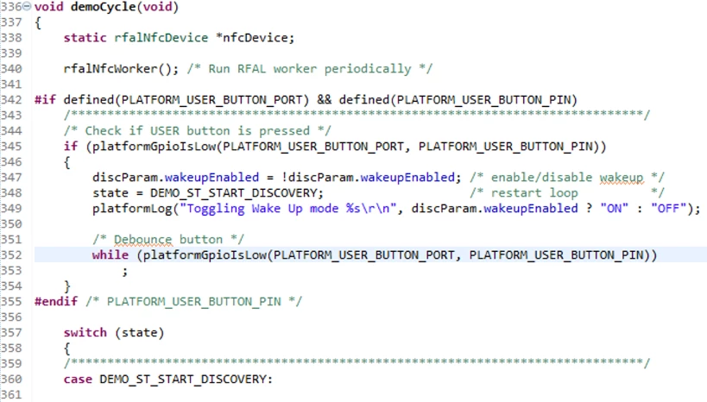The image size is (707, 402).
Task: Click line number 340 in gutter
Action: coord(11,69)
